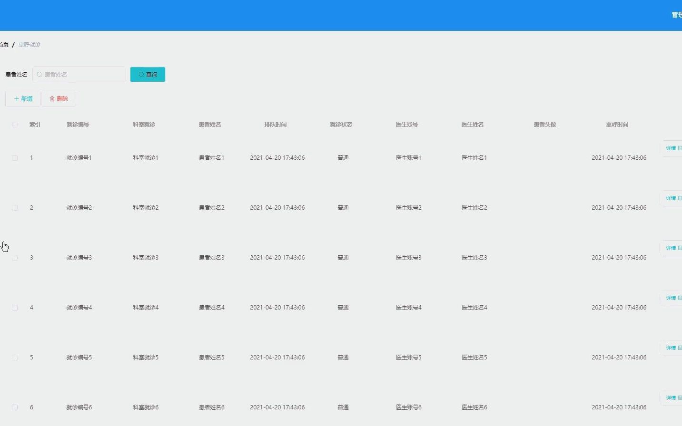This screenshot has width=682, height=426.
Task: Select the cell 就诊编号3
Action: (79, 258)
